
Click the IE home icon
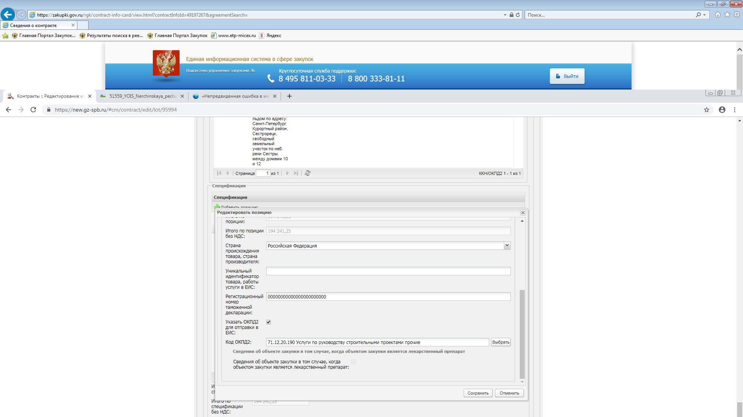tap(718, 15)
